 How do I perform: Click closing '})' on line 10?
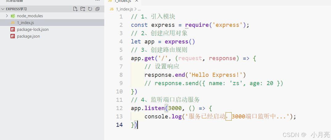tap(134, 92)
